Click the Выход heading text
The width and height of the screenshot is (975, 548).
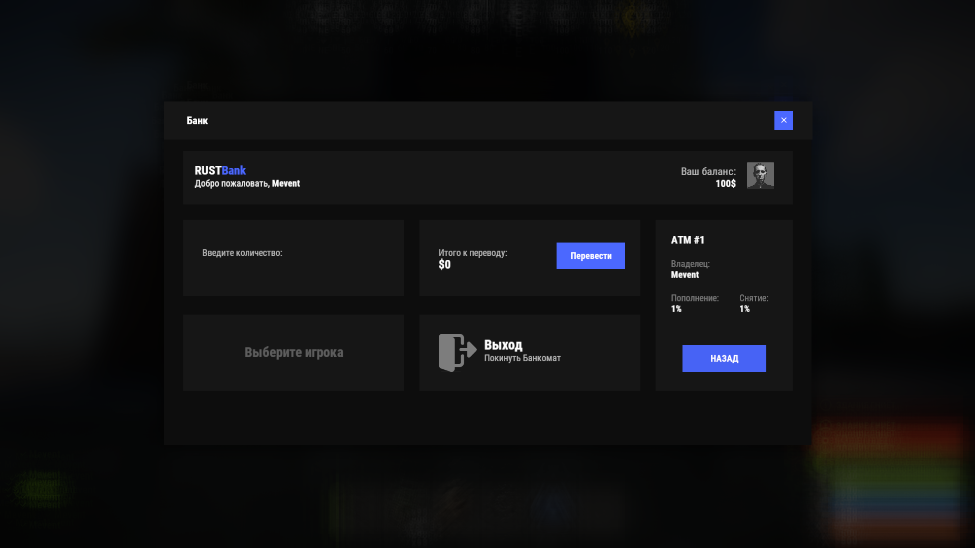tap(503, 345)
